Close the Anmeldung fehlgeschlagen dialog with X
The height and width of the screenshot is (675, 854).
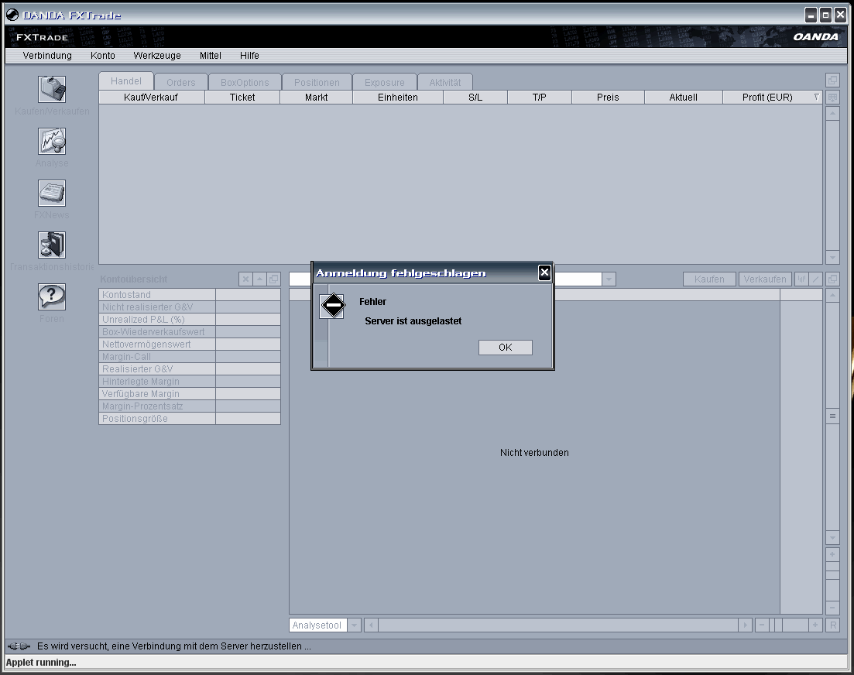coord(544,272)
